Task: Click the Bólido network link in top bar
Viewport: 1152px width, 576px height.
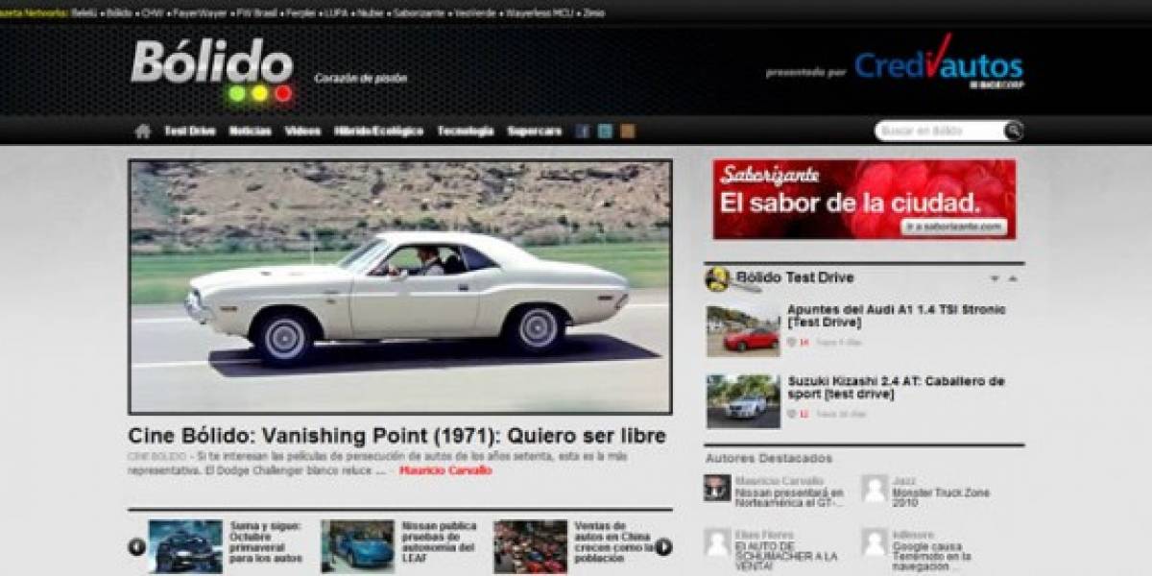Action: pos(119,13)
